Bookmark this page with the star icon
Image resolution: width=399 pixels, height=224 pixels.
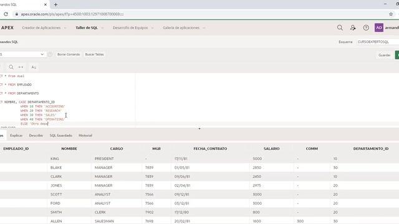coord(391,14)
